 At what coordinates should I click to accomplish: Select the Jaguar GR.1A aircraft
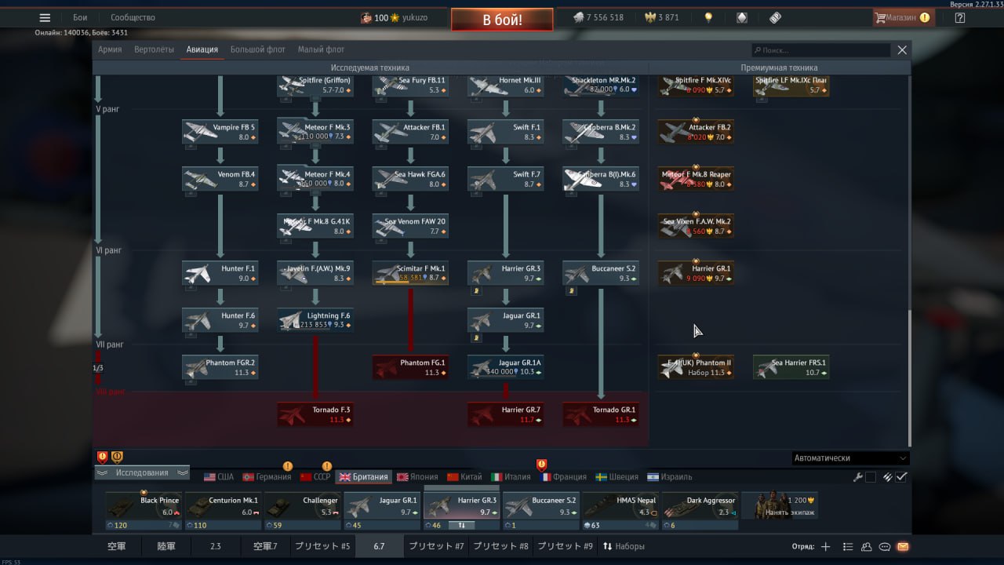(506, 367)
